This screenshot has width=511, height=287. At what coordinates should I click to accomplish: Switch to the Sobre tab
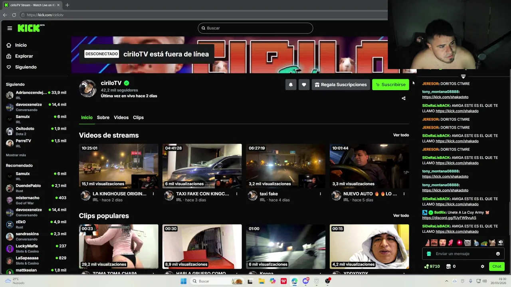(103, 118)
